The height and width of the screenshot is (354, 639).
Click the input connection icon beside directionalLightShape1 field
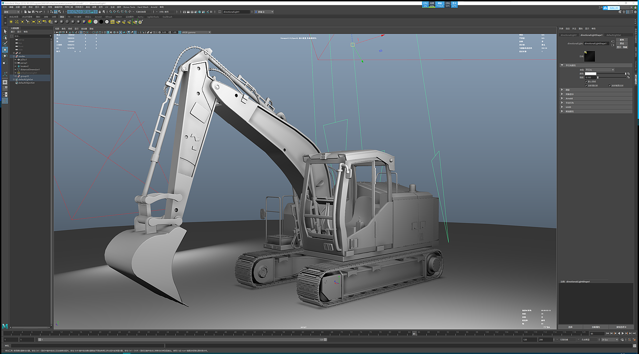click(x=613, y=41)
